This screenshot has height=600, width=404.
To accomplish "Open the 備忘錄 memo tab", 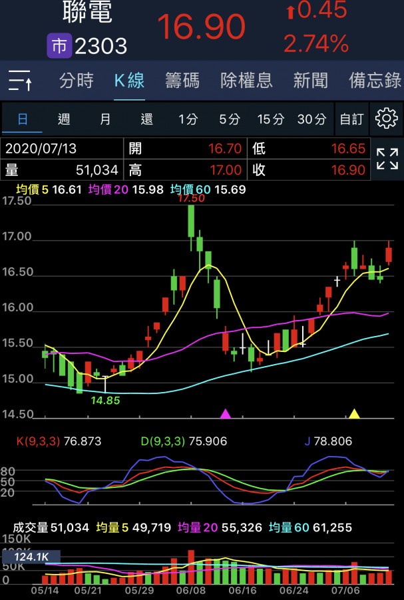I will coord(375,81).
